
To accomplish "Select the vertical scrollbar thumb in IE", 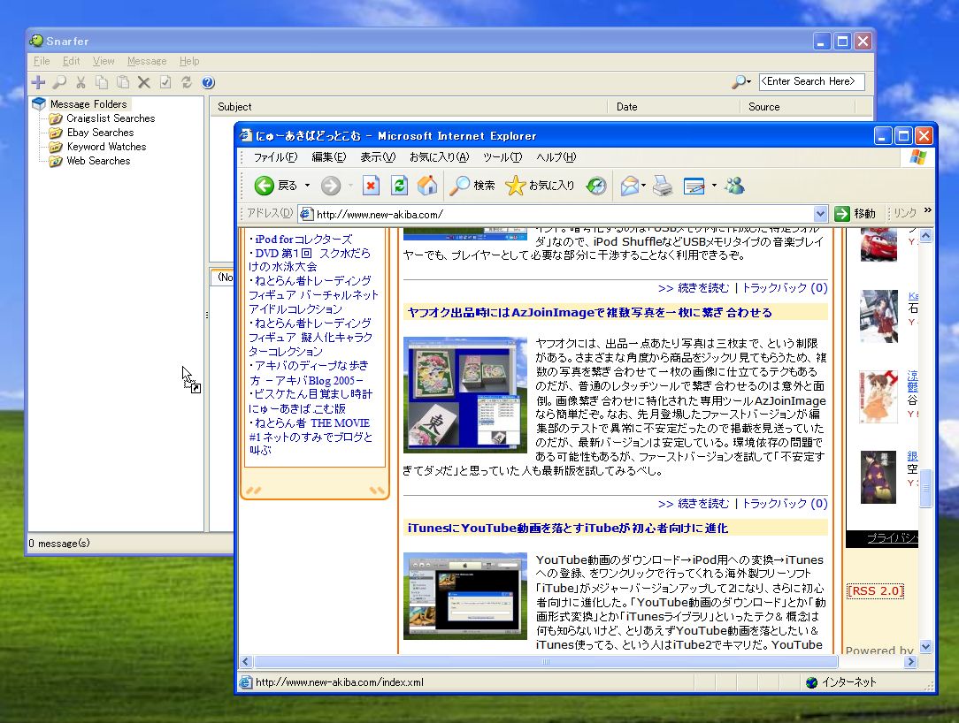I will click(x=925, y=488).
